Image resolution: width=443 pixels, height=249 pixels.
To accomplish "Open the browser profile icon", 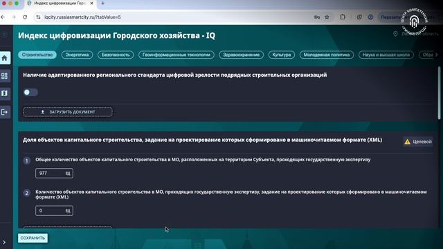I will [x=370, y=17].
